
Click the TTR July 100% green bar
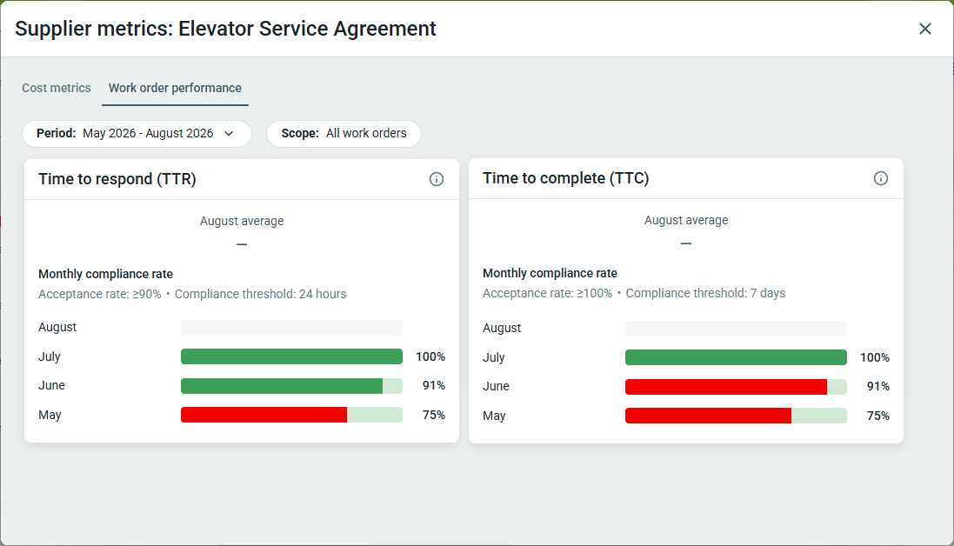coord(291,356)
